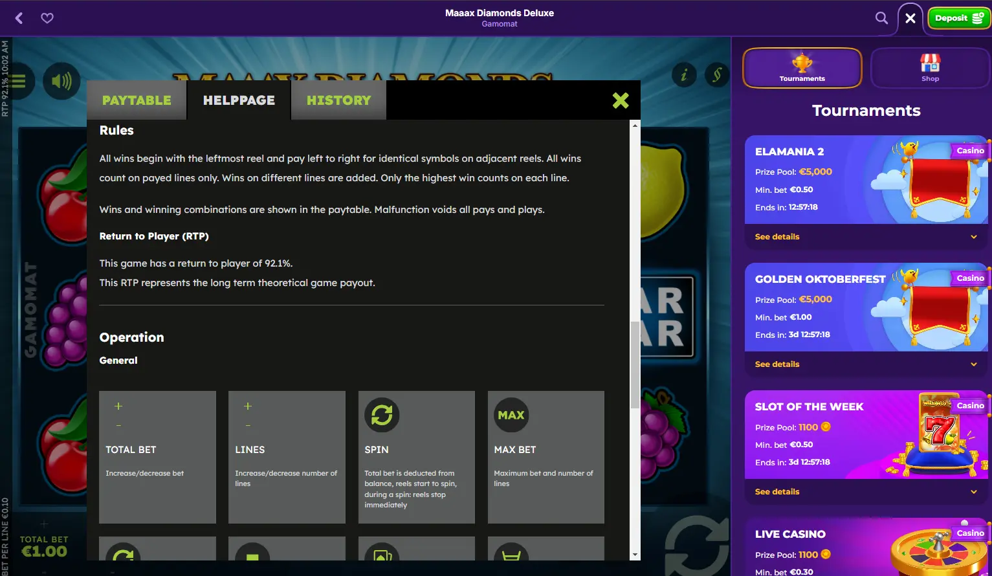
Task: Click the green Deposit button
Action: [x=958, y=18]
